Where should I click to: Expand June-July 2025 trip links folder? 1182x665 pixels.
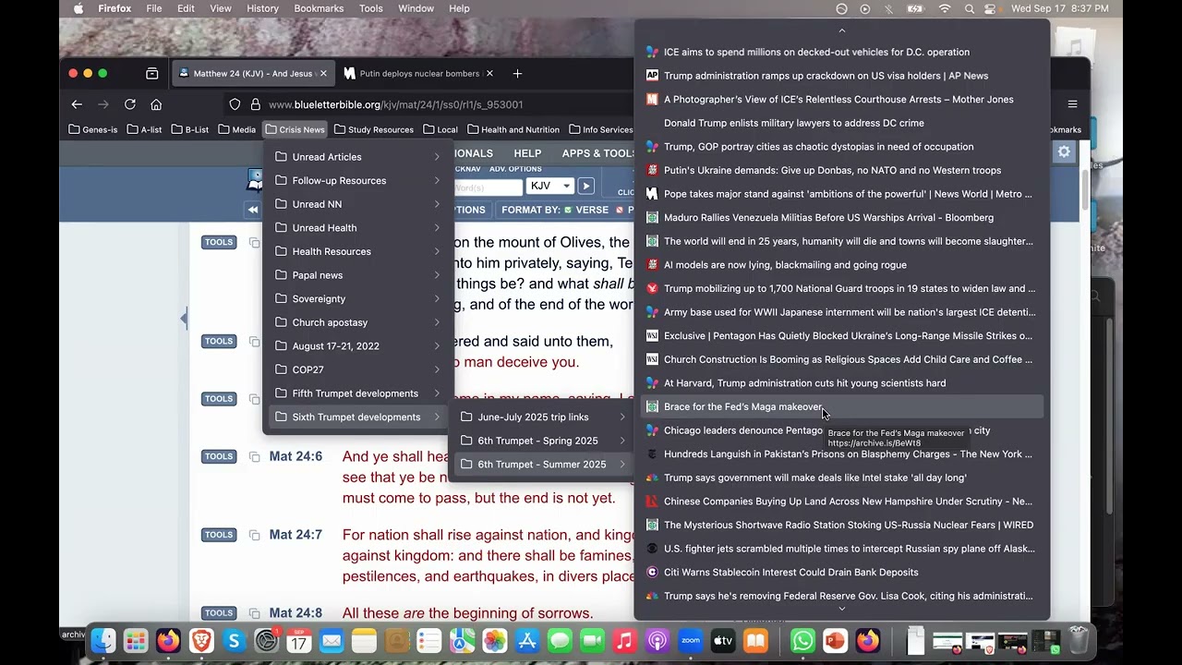pos(543,417)
